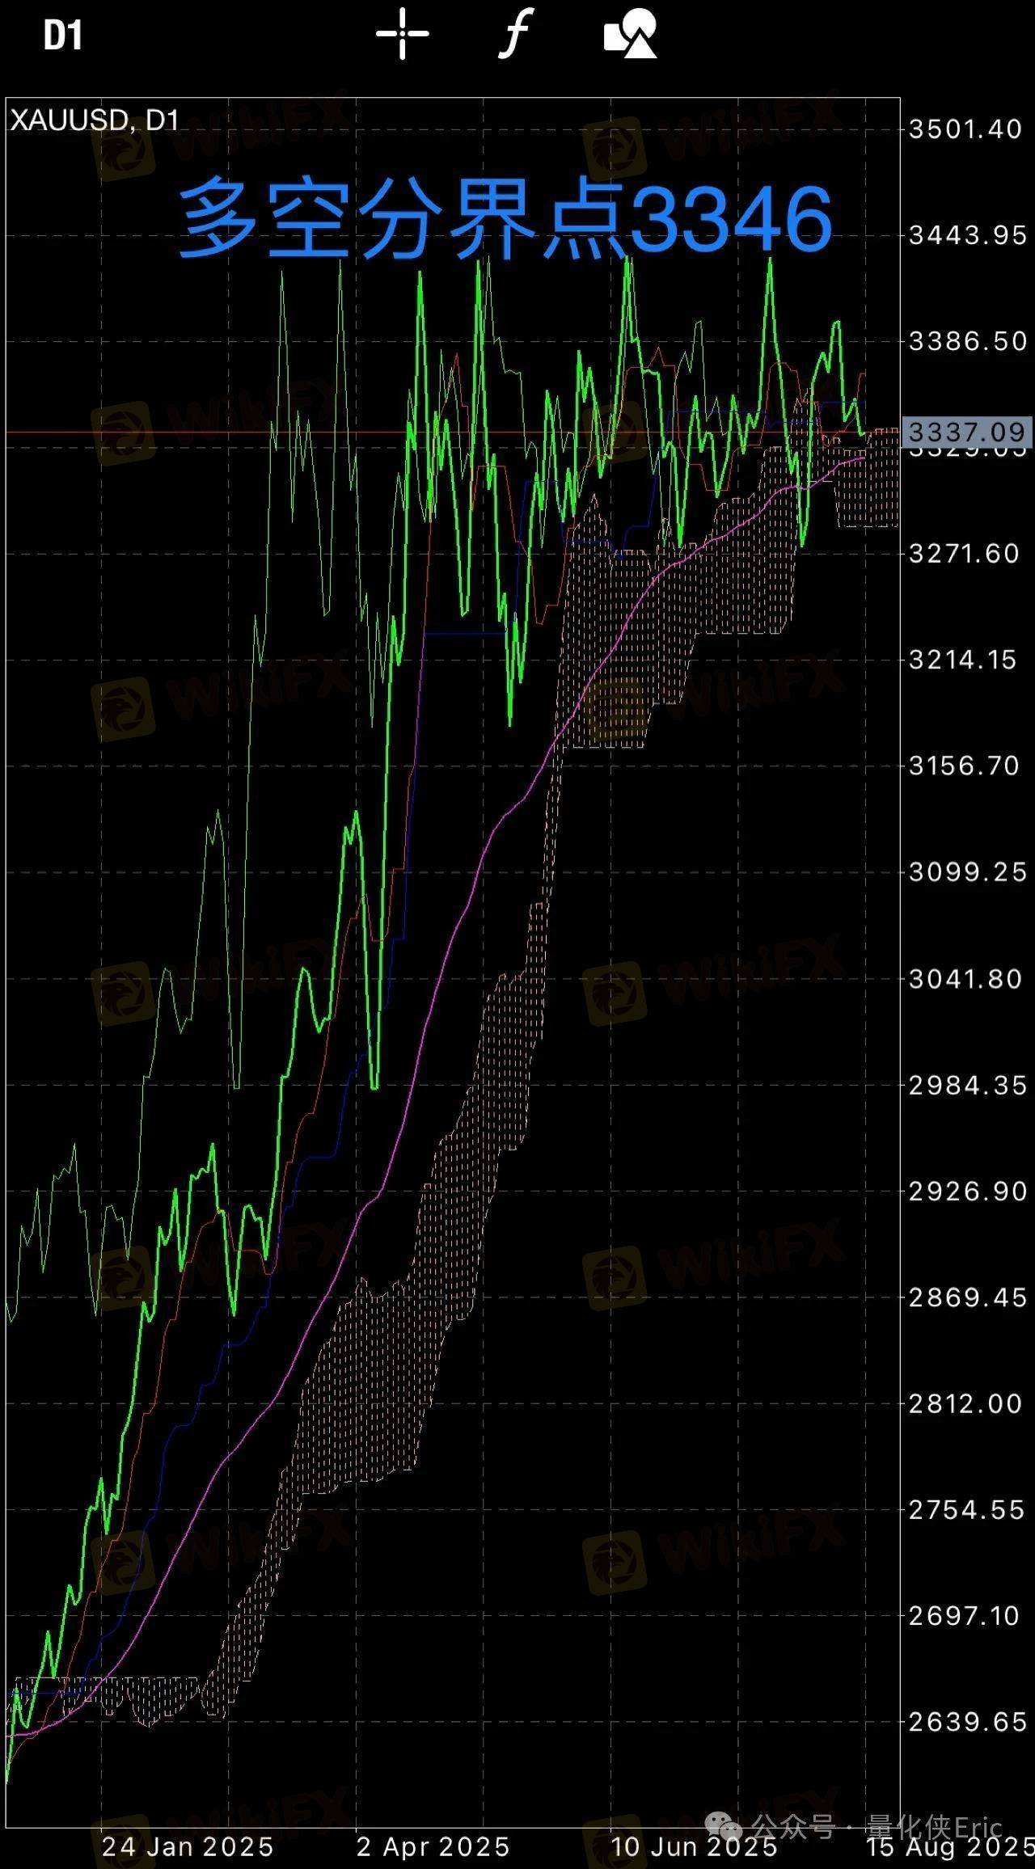Select the XAUUSD, D1 chart label
The width and height of the screenshot is (1035, 1869).
coord(95,120)
